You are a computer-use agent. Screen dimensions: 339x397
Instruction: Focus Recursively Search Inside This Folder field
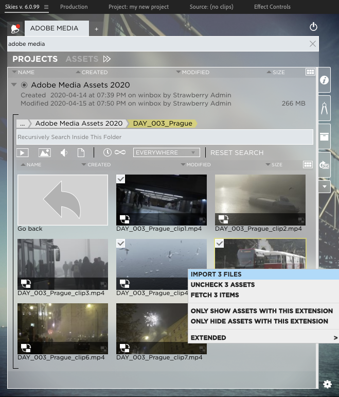pos(165,137)
